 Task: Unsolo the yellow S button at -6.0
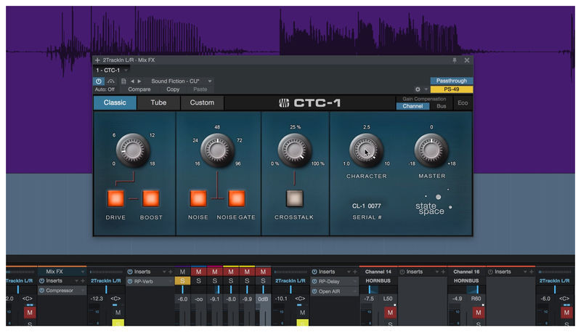182,281
